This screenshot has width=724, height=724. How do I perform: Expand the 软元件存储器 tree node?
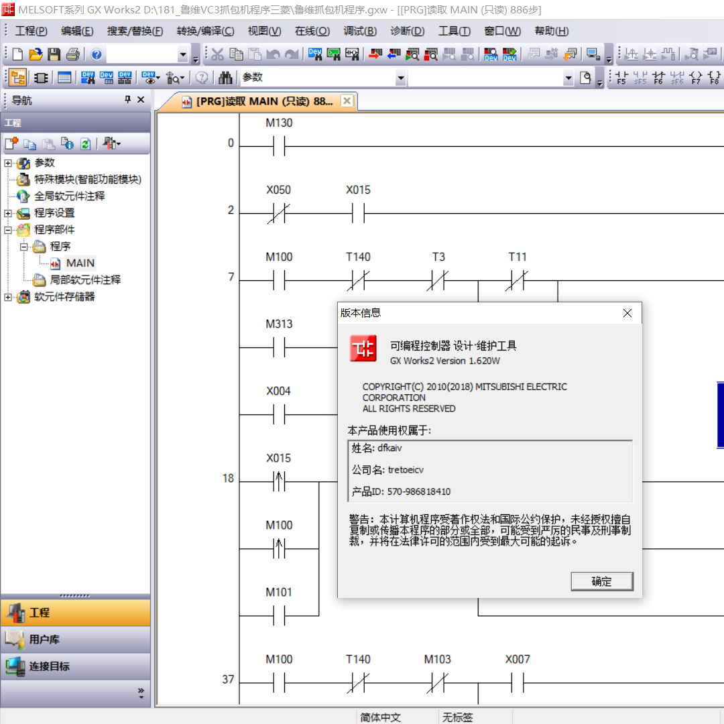coord(8,297)
